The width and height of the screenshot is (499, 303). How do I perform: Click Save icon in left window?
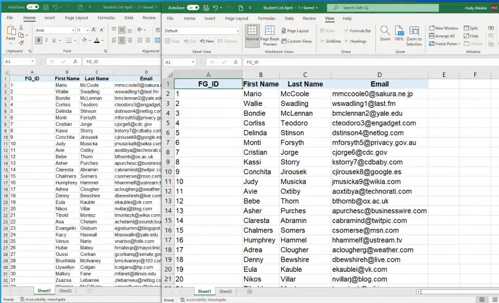tap(46, 7)
